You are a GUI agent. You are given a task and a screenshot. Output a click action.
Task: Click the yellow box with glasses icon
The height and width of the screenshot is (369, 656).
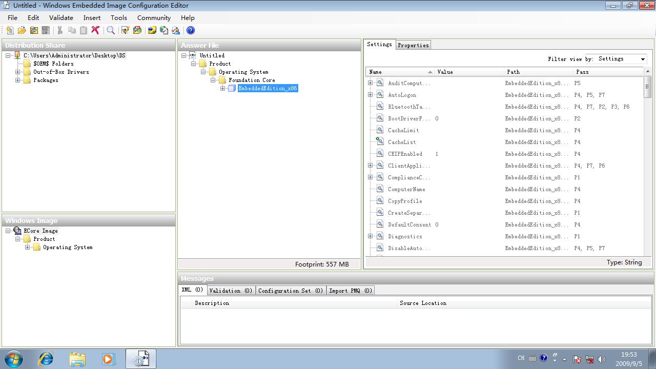[152, 30]
